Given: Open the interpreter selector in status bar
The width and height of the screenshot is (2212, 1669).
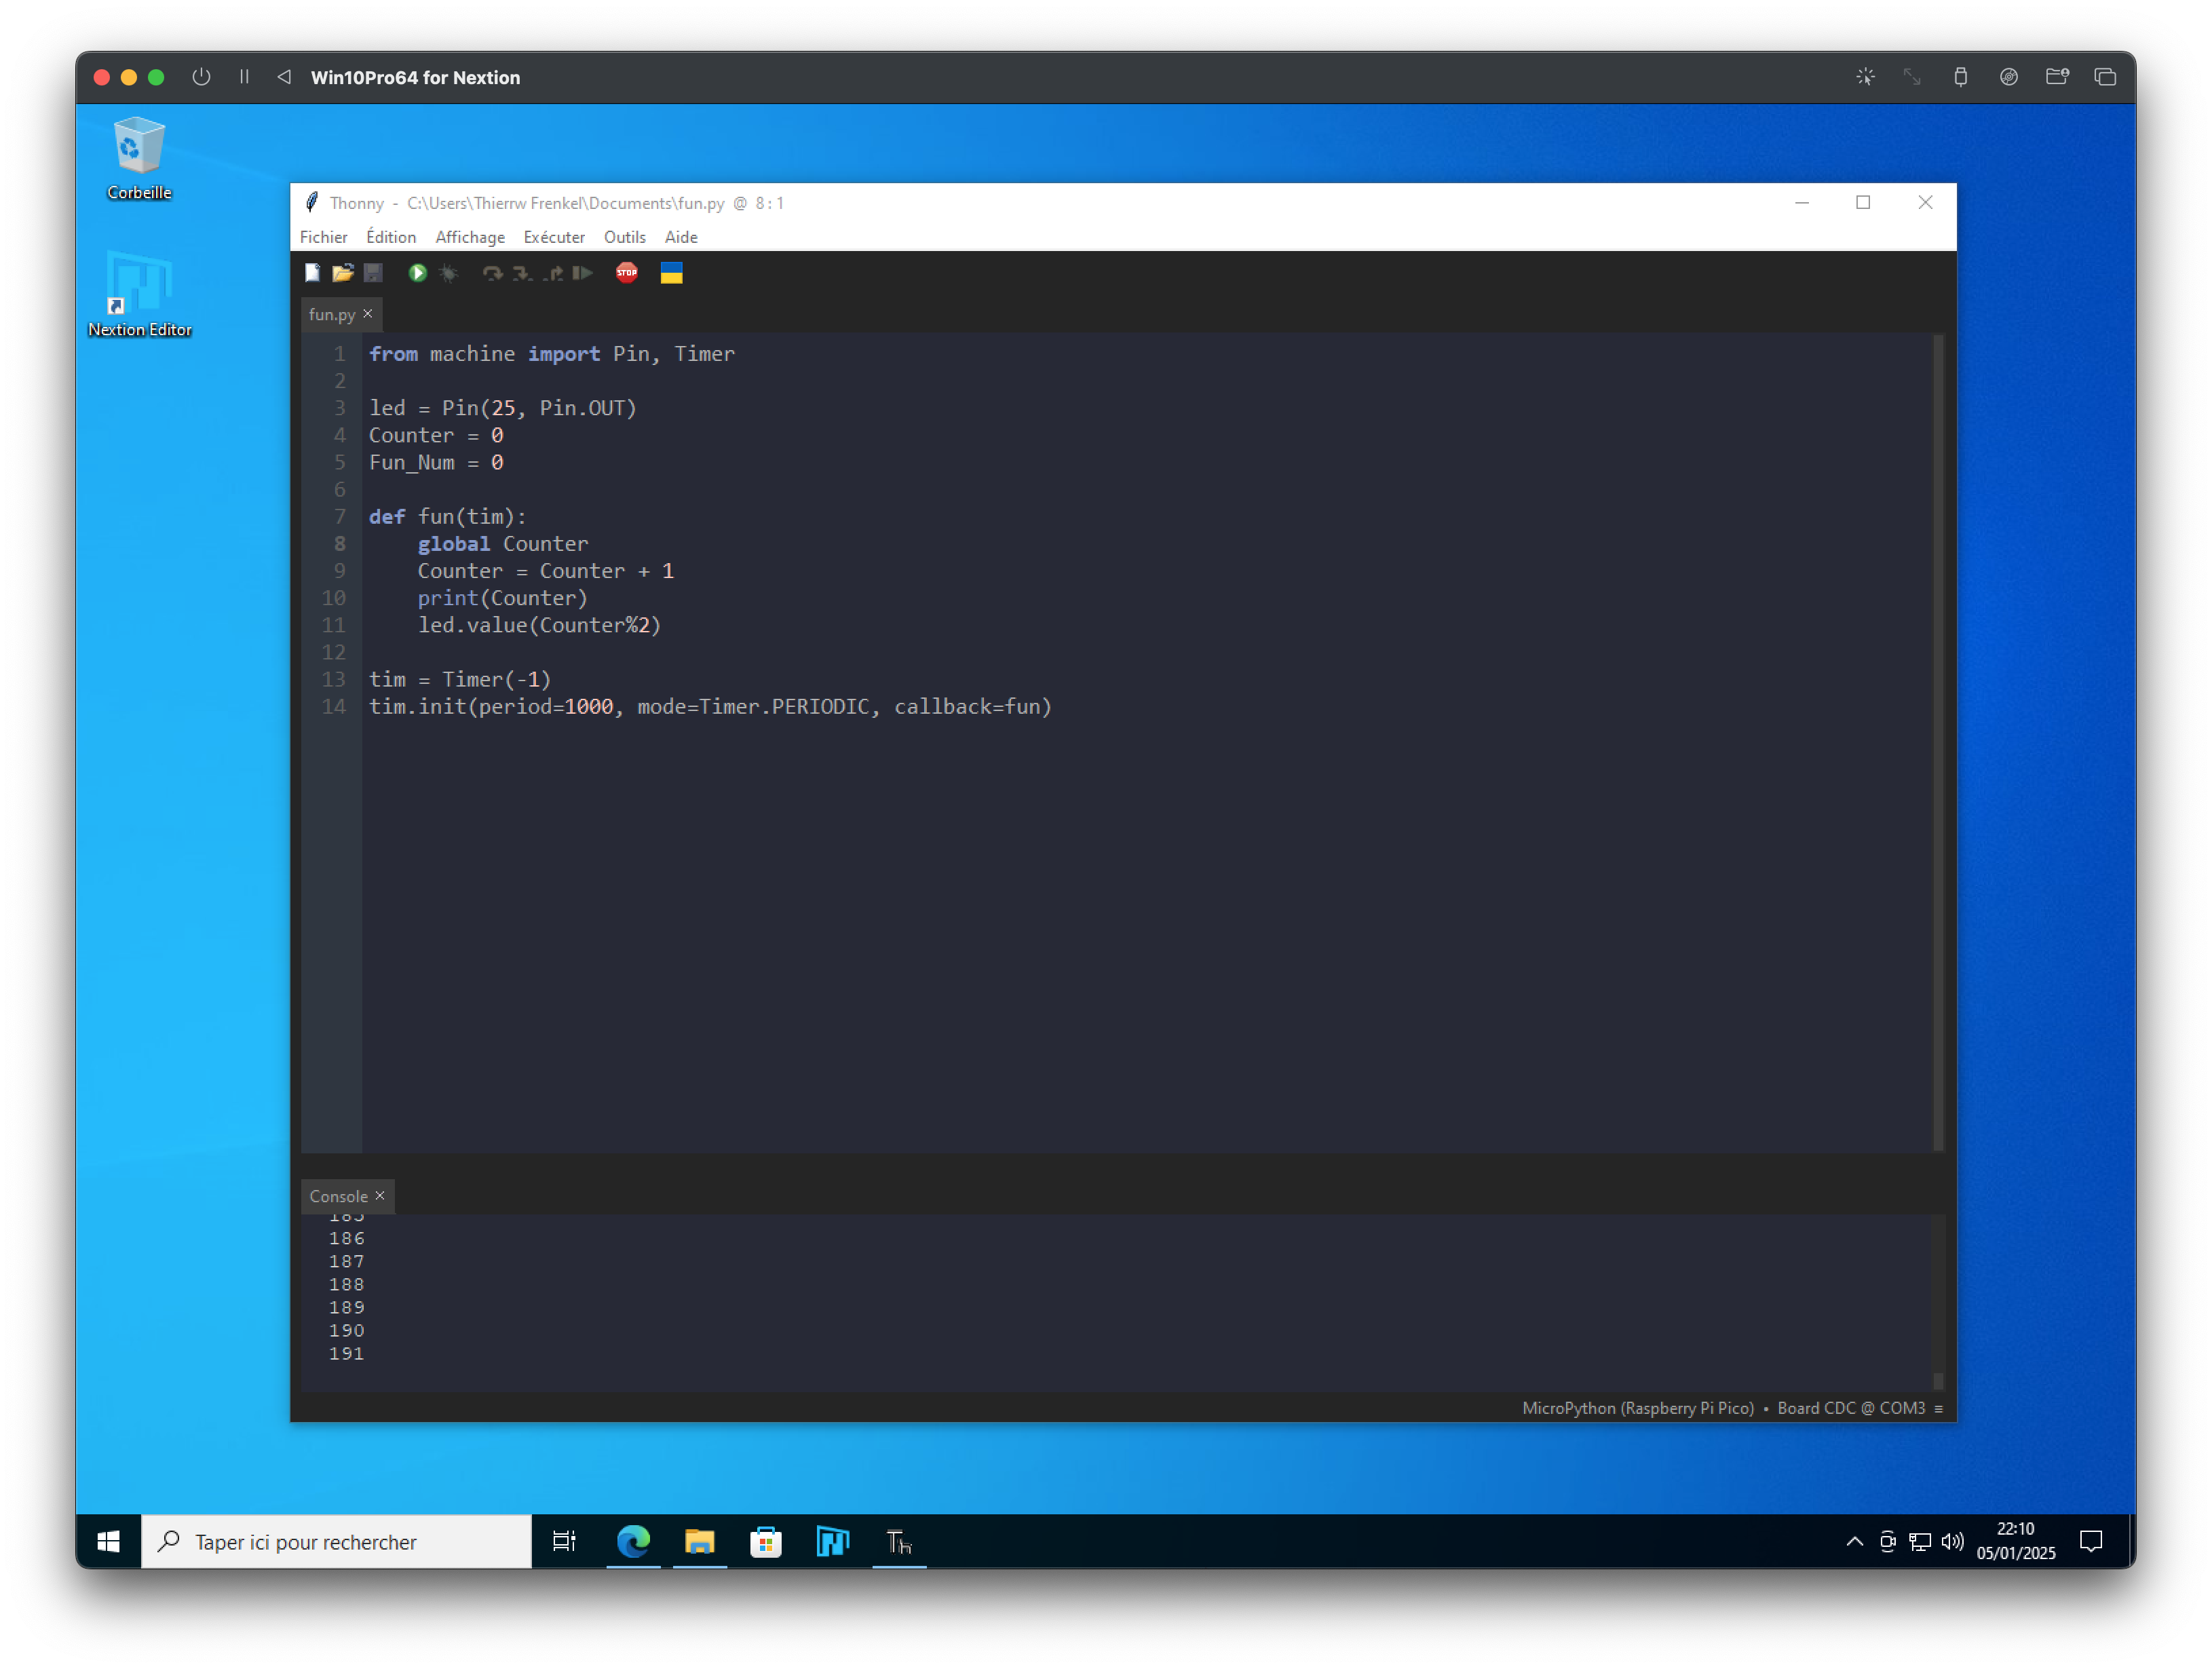Looking at the screenshot, I should [x=1731, y=1408].
